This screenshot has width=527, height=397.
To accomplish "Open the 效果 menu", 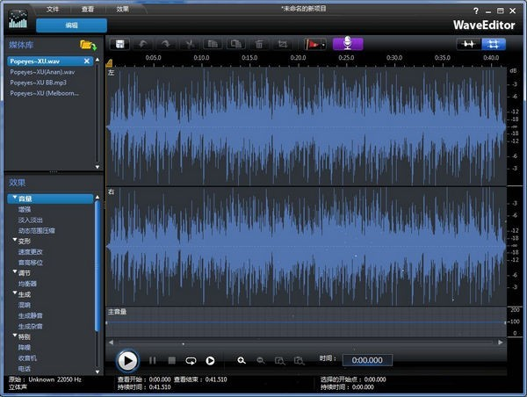I will (122, 8).
